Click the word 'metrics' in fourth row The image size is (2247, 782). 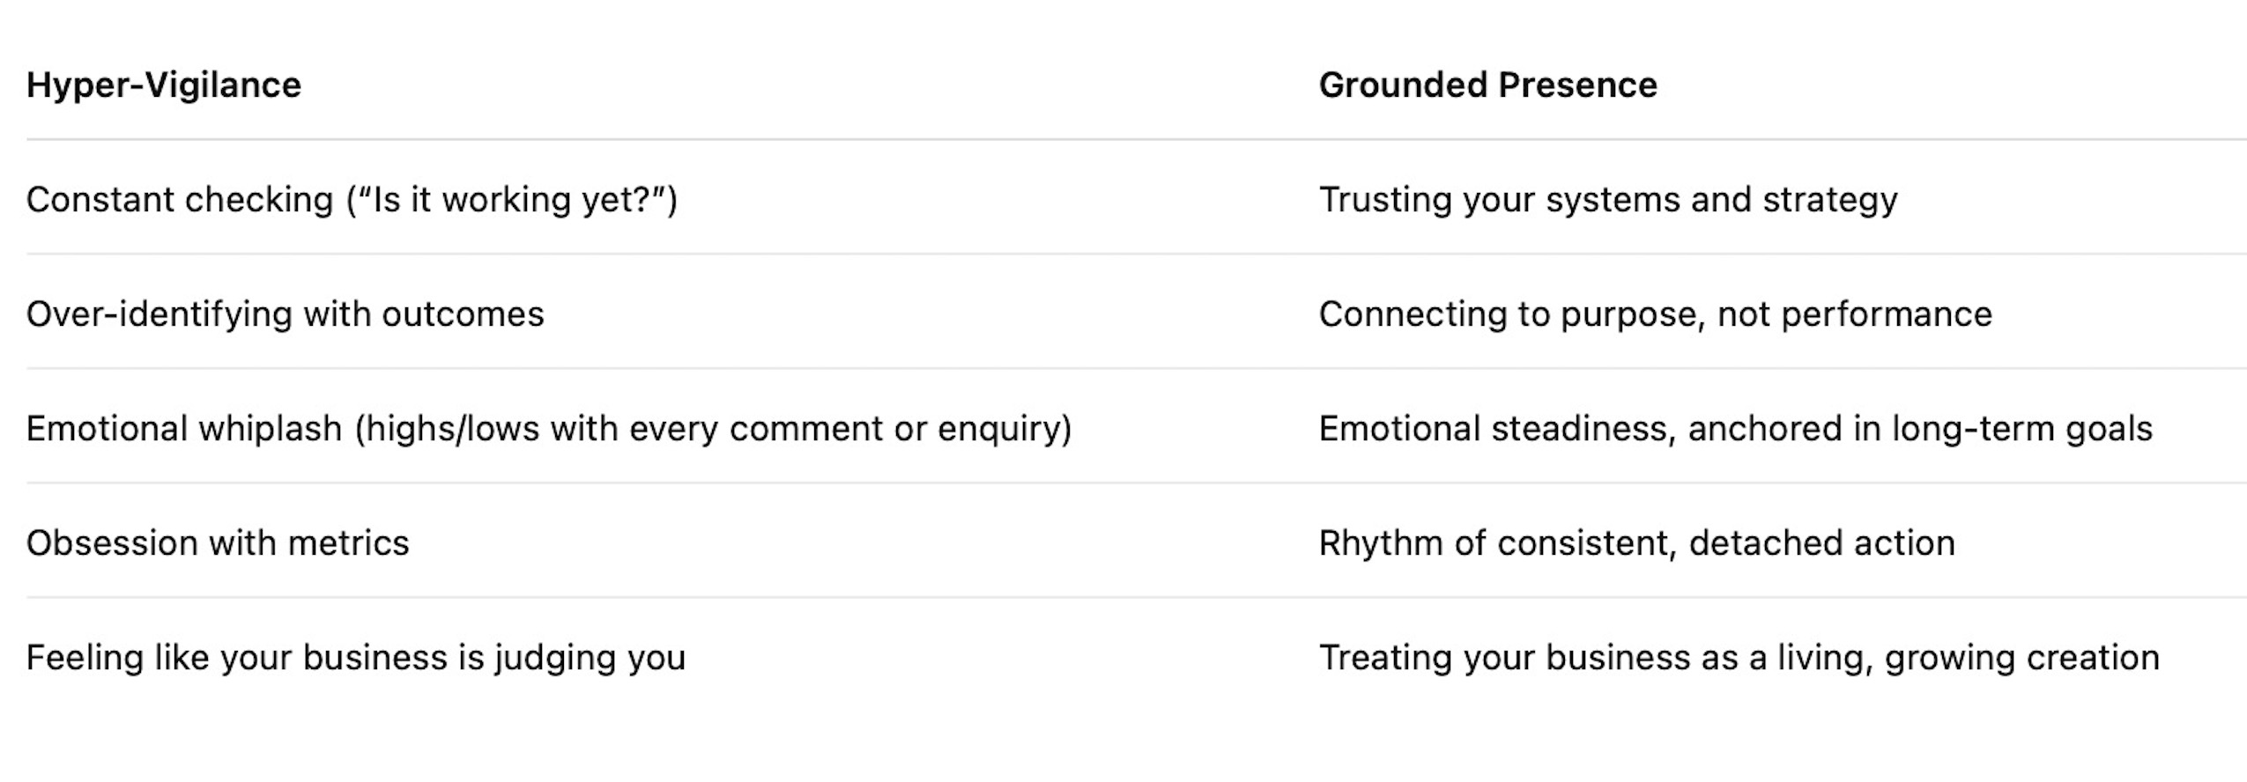point(348,543)
